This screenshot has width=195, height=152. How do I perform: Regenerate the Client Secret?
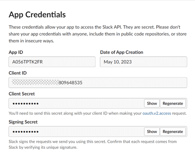[173, 103]
